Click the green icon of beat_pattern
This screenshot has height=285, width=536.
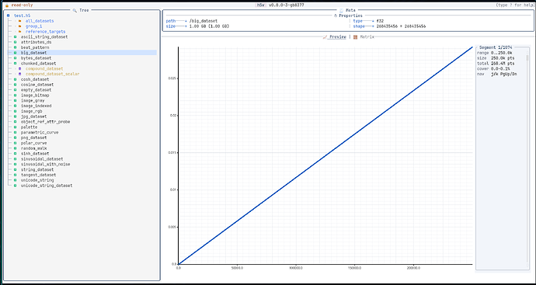click(x=16, y=47)
